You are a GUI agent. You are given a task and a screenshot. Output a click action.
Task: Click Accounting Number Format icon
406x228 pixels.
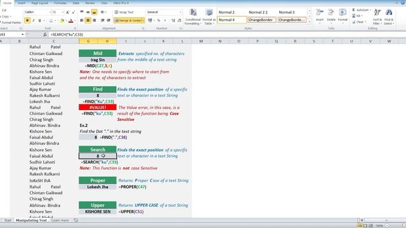coord(150,20)
